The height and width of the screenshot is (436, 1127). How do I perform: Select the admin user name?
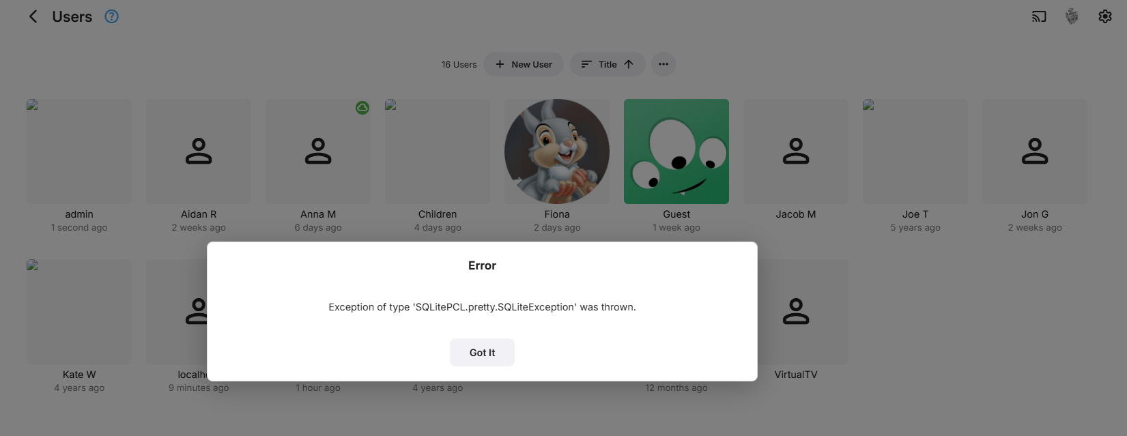(79, 214)
